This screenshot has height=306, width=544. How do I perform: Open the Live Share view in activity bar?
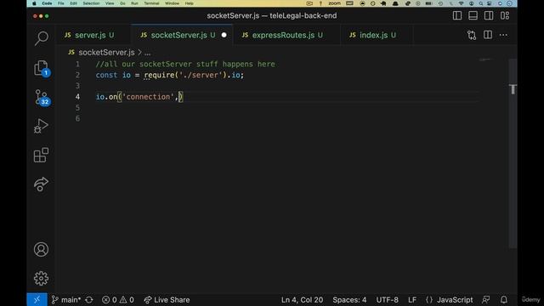pos(41,184)
